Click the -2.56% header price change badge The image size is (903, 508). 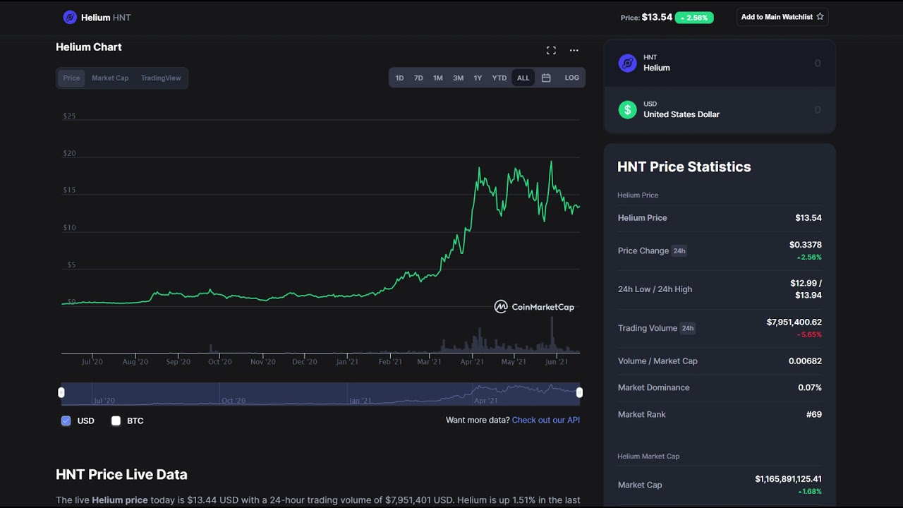(x=694, y=18)
